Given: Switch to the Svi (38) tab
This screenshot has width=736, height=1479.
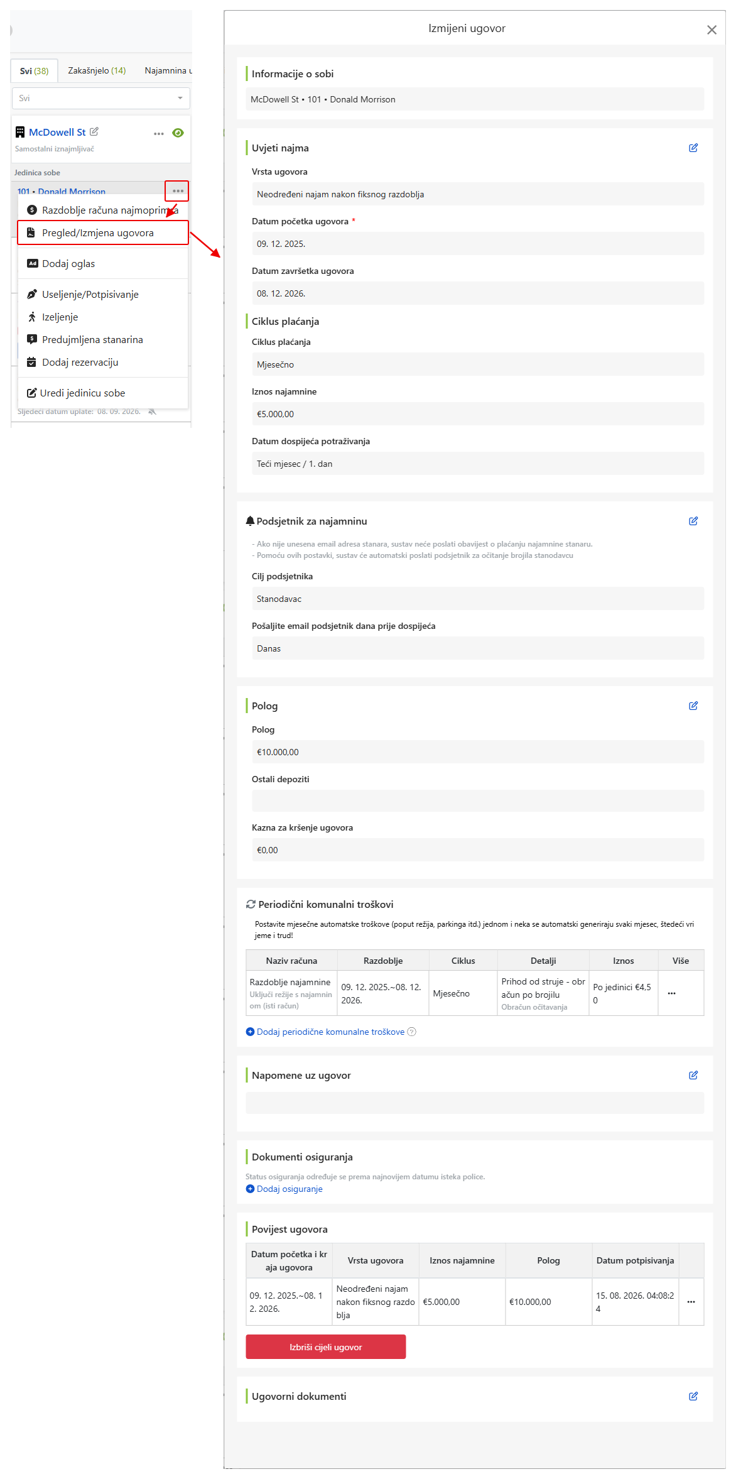Looking at the screenshot, I should coord(34,71).
